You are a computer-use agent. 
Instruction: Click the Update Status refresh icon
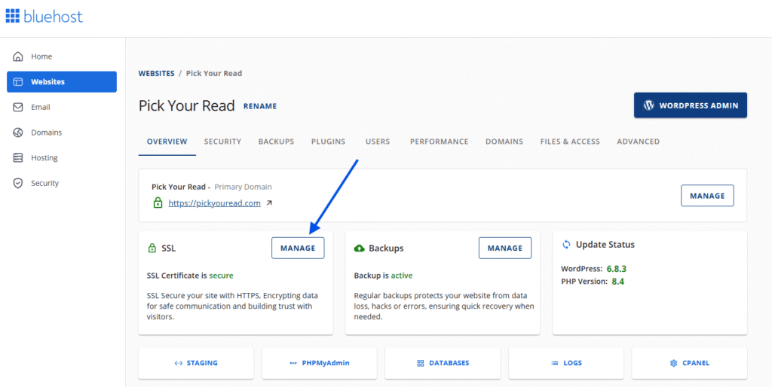[566, 245]
